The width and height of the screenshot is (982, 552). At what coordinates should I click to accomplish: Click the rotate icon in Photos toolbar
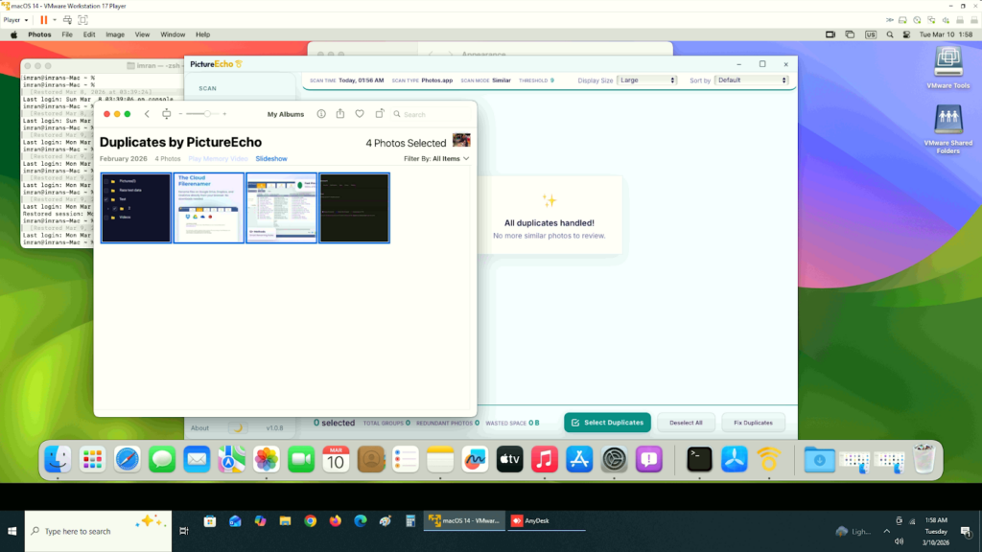point(380,114)
